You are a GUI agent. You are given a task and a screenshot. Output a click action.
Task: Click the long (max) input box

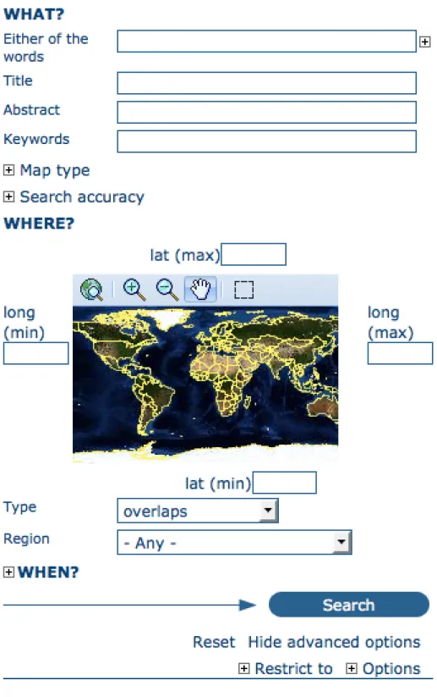click(400, 353)
